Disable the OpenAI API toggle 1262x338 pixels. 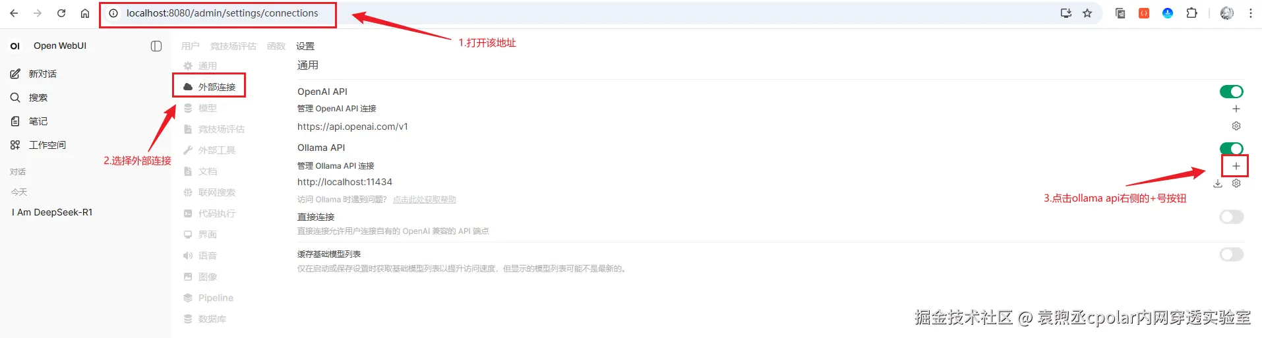coord(1232,92)
